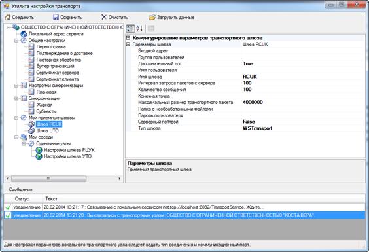Collapse the Параметры шлюза property group
This screenshot has height=252, width=369.
[128, 45]
